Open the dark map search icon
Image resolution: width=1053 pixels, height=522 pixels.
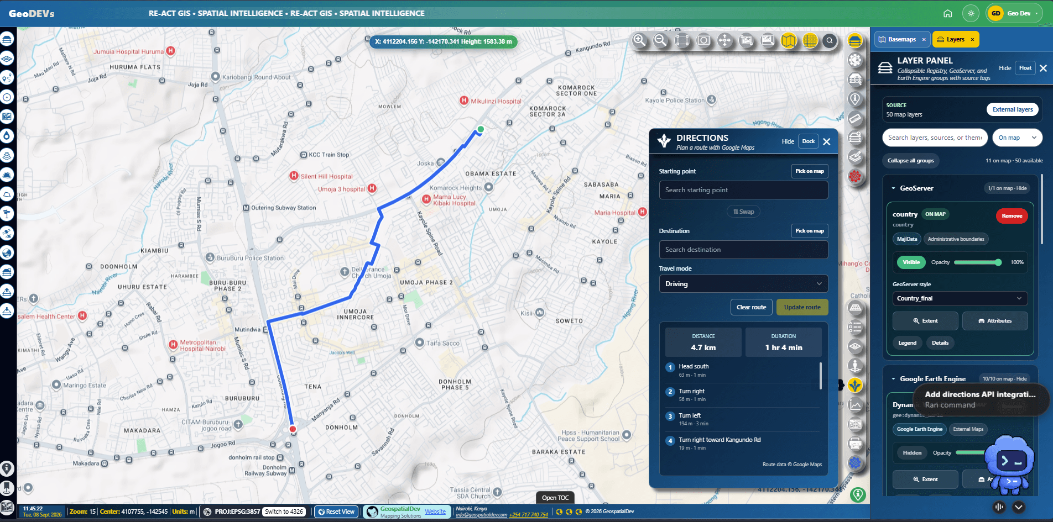click(x=830, y=40)
